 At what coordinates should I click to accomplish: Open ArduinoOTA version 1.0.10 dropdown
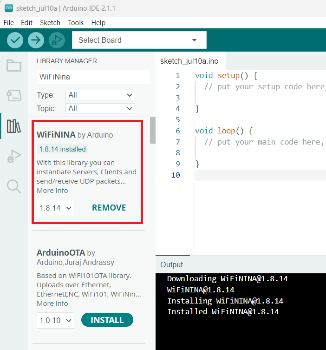[55, 321]
